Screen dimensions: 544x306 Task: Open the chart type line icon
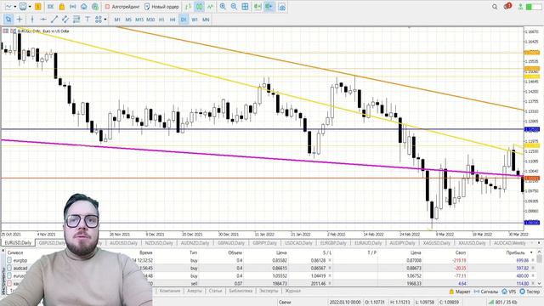coord(8,7)
